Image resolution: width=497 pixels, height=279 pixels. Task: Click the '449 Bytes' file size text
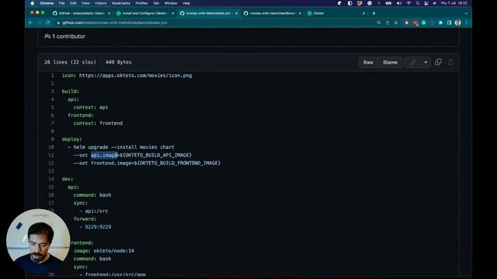click(119, 62)
